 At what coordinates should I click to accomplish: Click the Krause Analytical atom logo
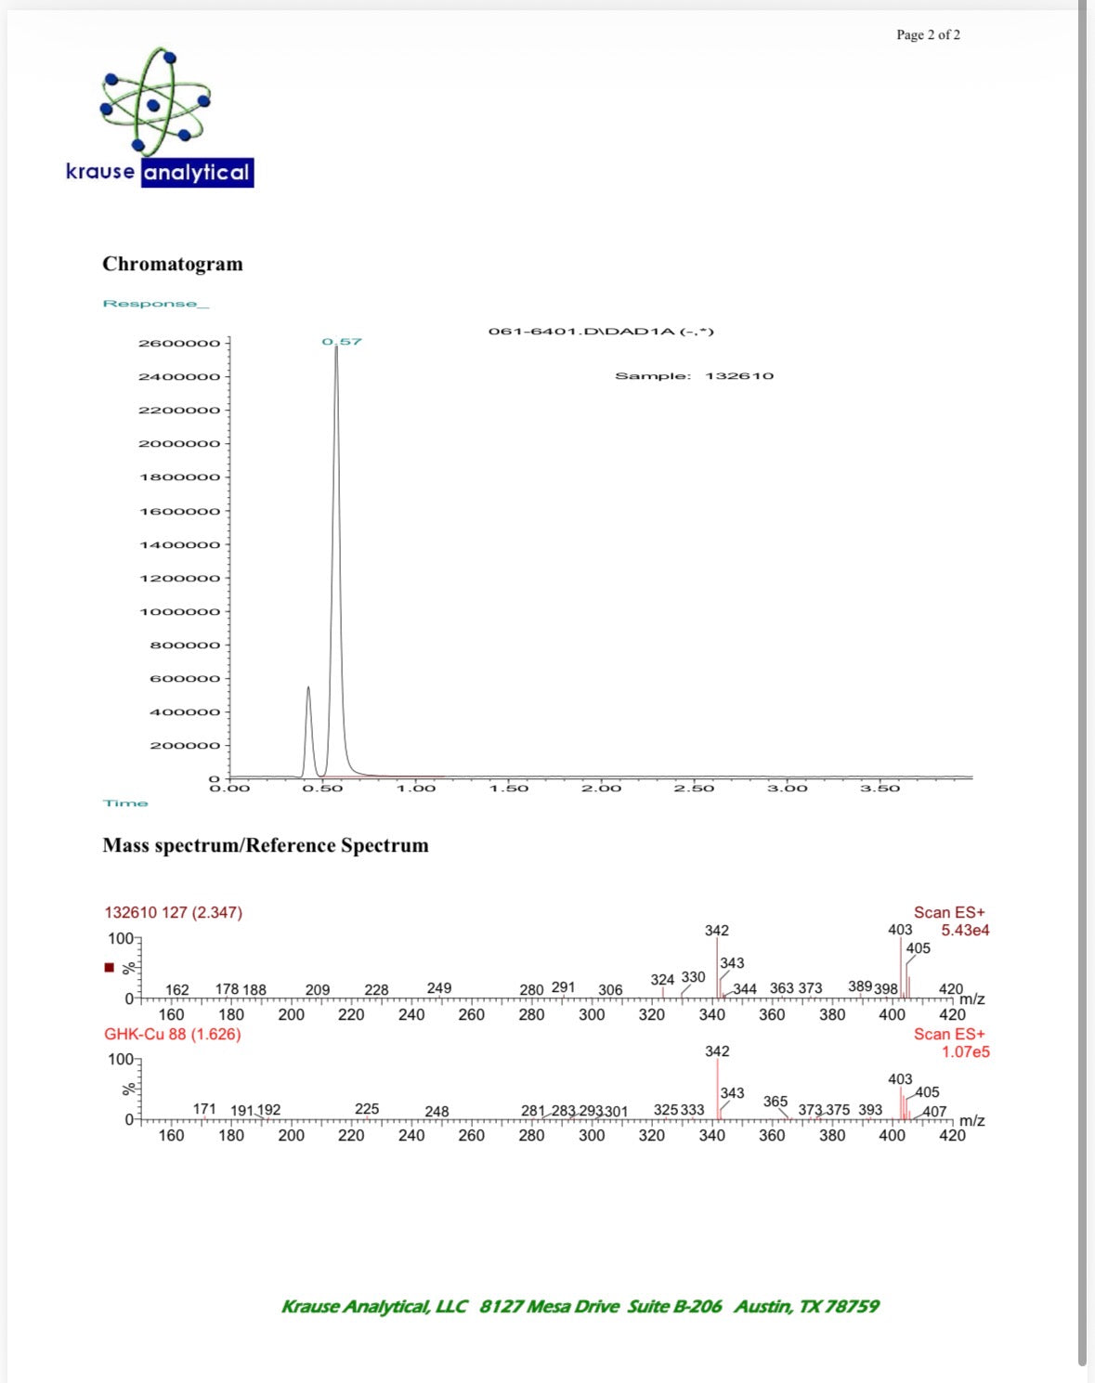click(x=155, y=102)
